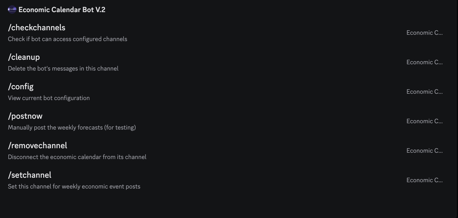Click the 'Economic C...' label beside /postnow
The height and width of the screenshot is (218, 458).
(424, 121)
